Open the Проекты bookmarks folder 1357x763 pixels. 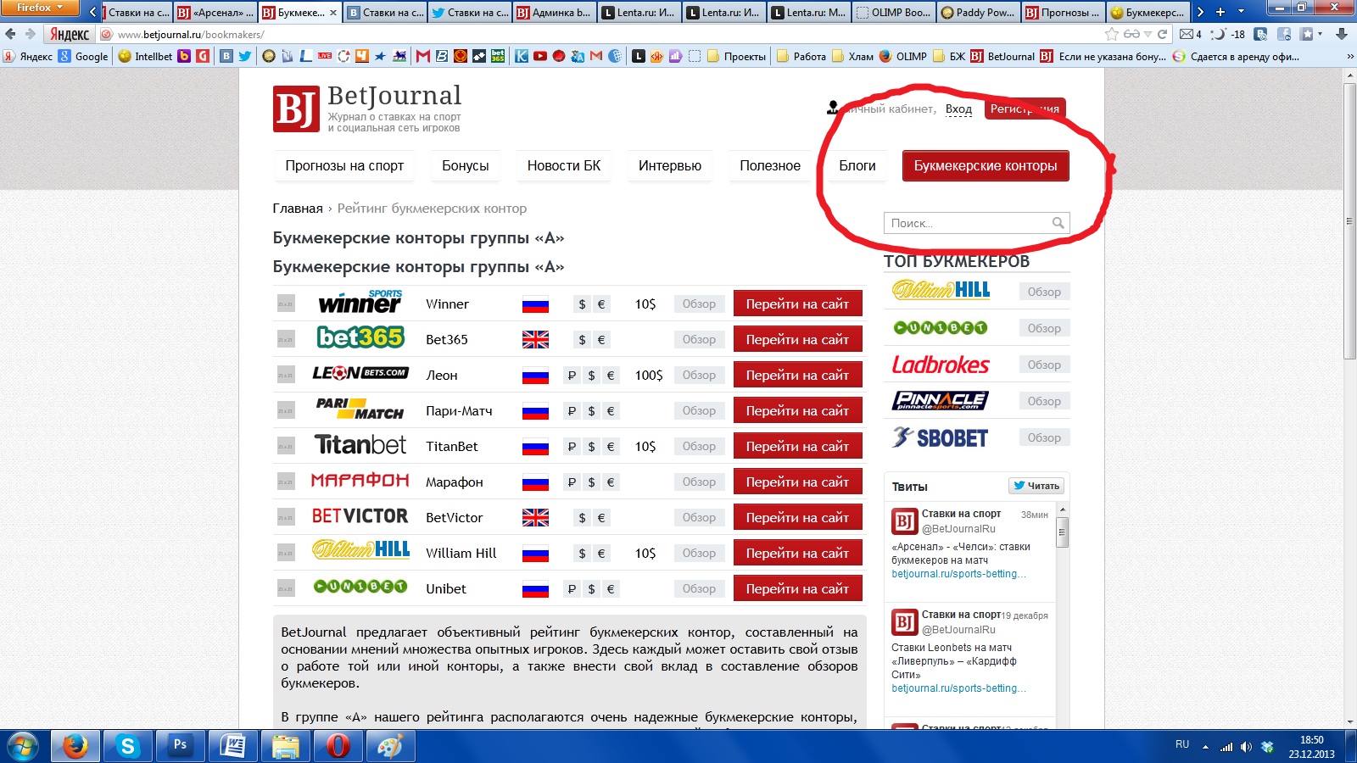click(x=736, y=56)
